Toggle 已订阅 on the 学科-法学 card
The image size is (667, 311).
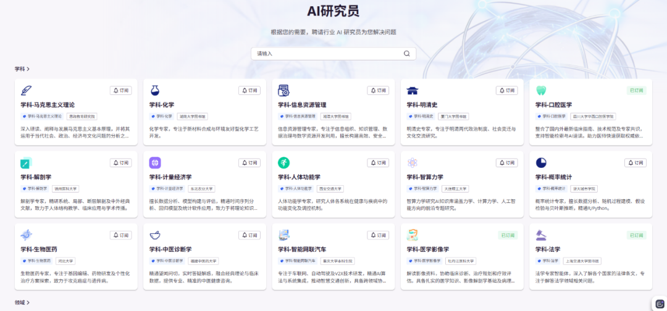tap(636, 235)
